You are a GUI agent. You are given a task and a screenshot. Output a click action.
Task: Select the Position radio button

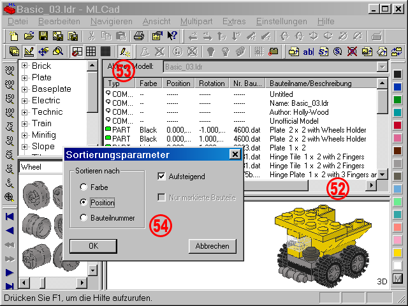coord(84,202)
